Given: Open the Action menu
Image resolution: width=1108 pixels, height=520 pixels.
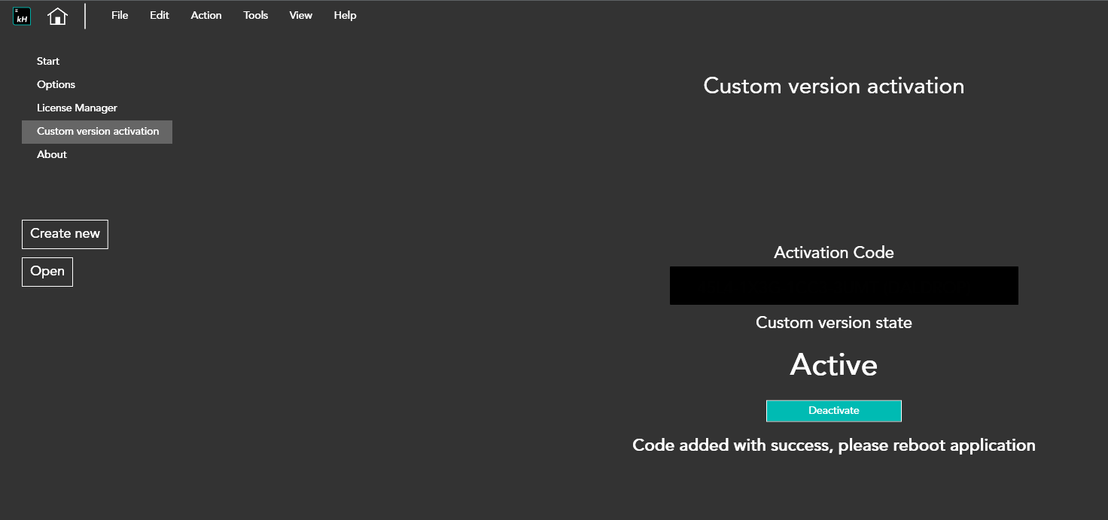Looking at the screenshot, I should [206, 15].
